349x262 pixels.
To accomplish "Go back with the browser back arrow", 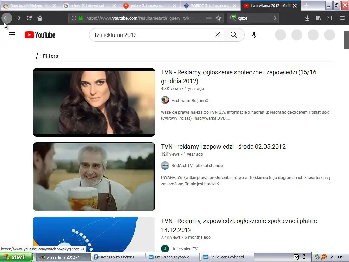I will point(7,18).
